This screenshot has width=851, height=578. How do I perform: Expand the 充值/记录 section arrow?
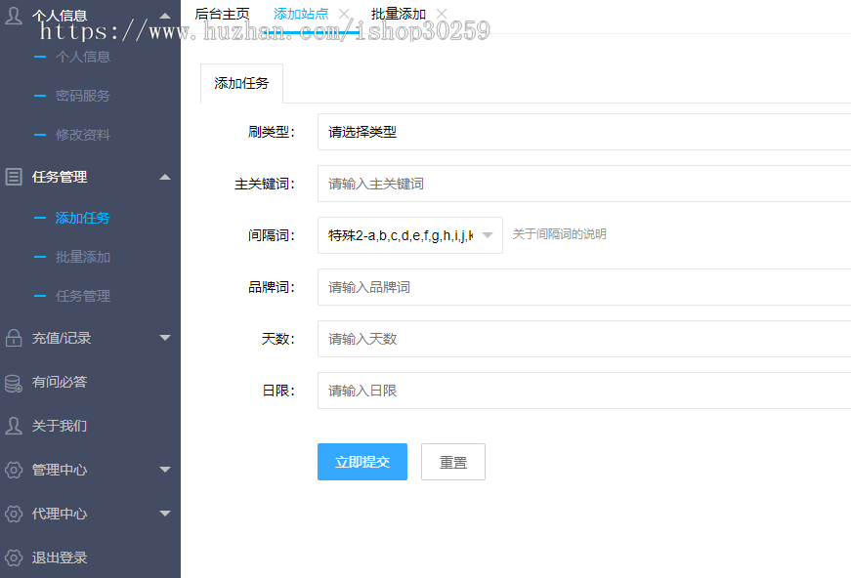[x=165, y=338]
